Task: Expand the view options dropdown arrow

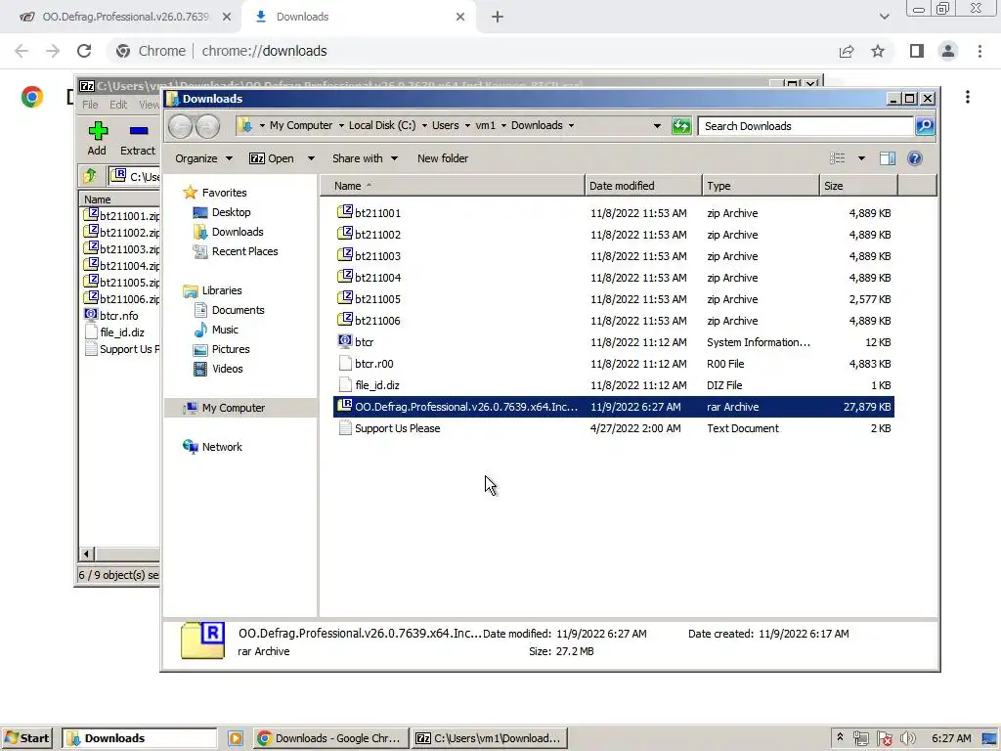Action: 861,158
